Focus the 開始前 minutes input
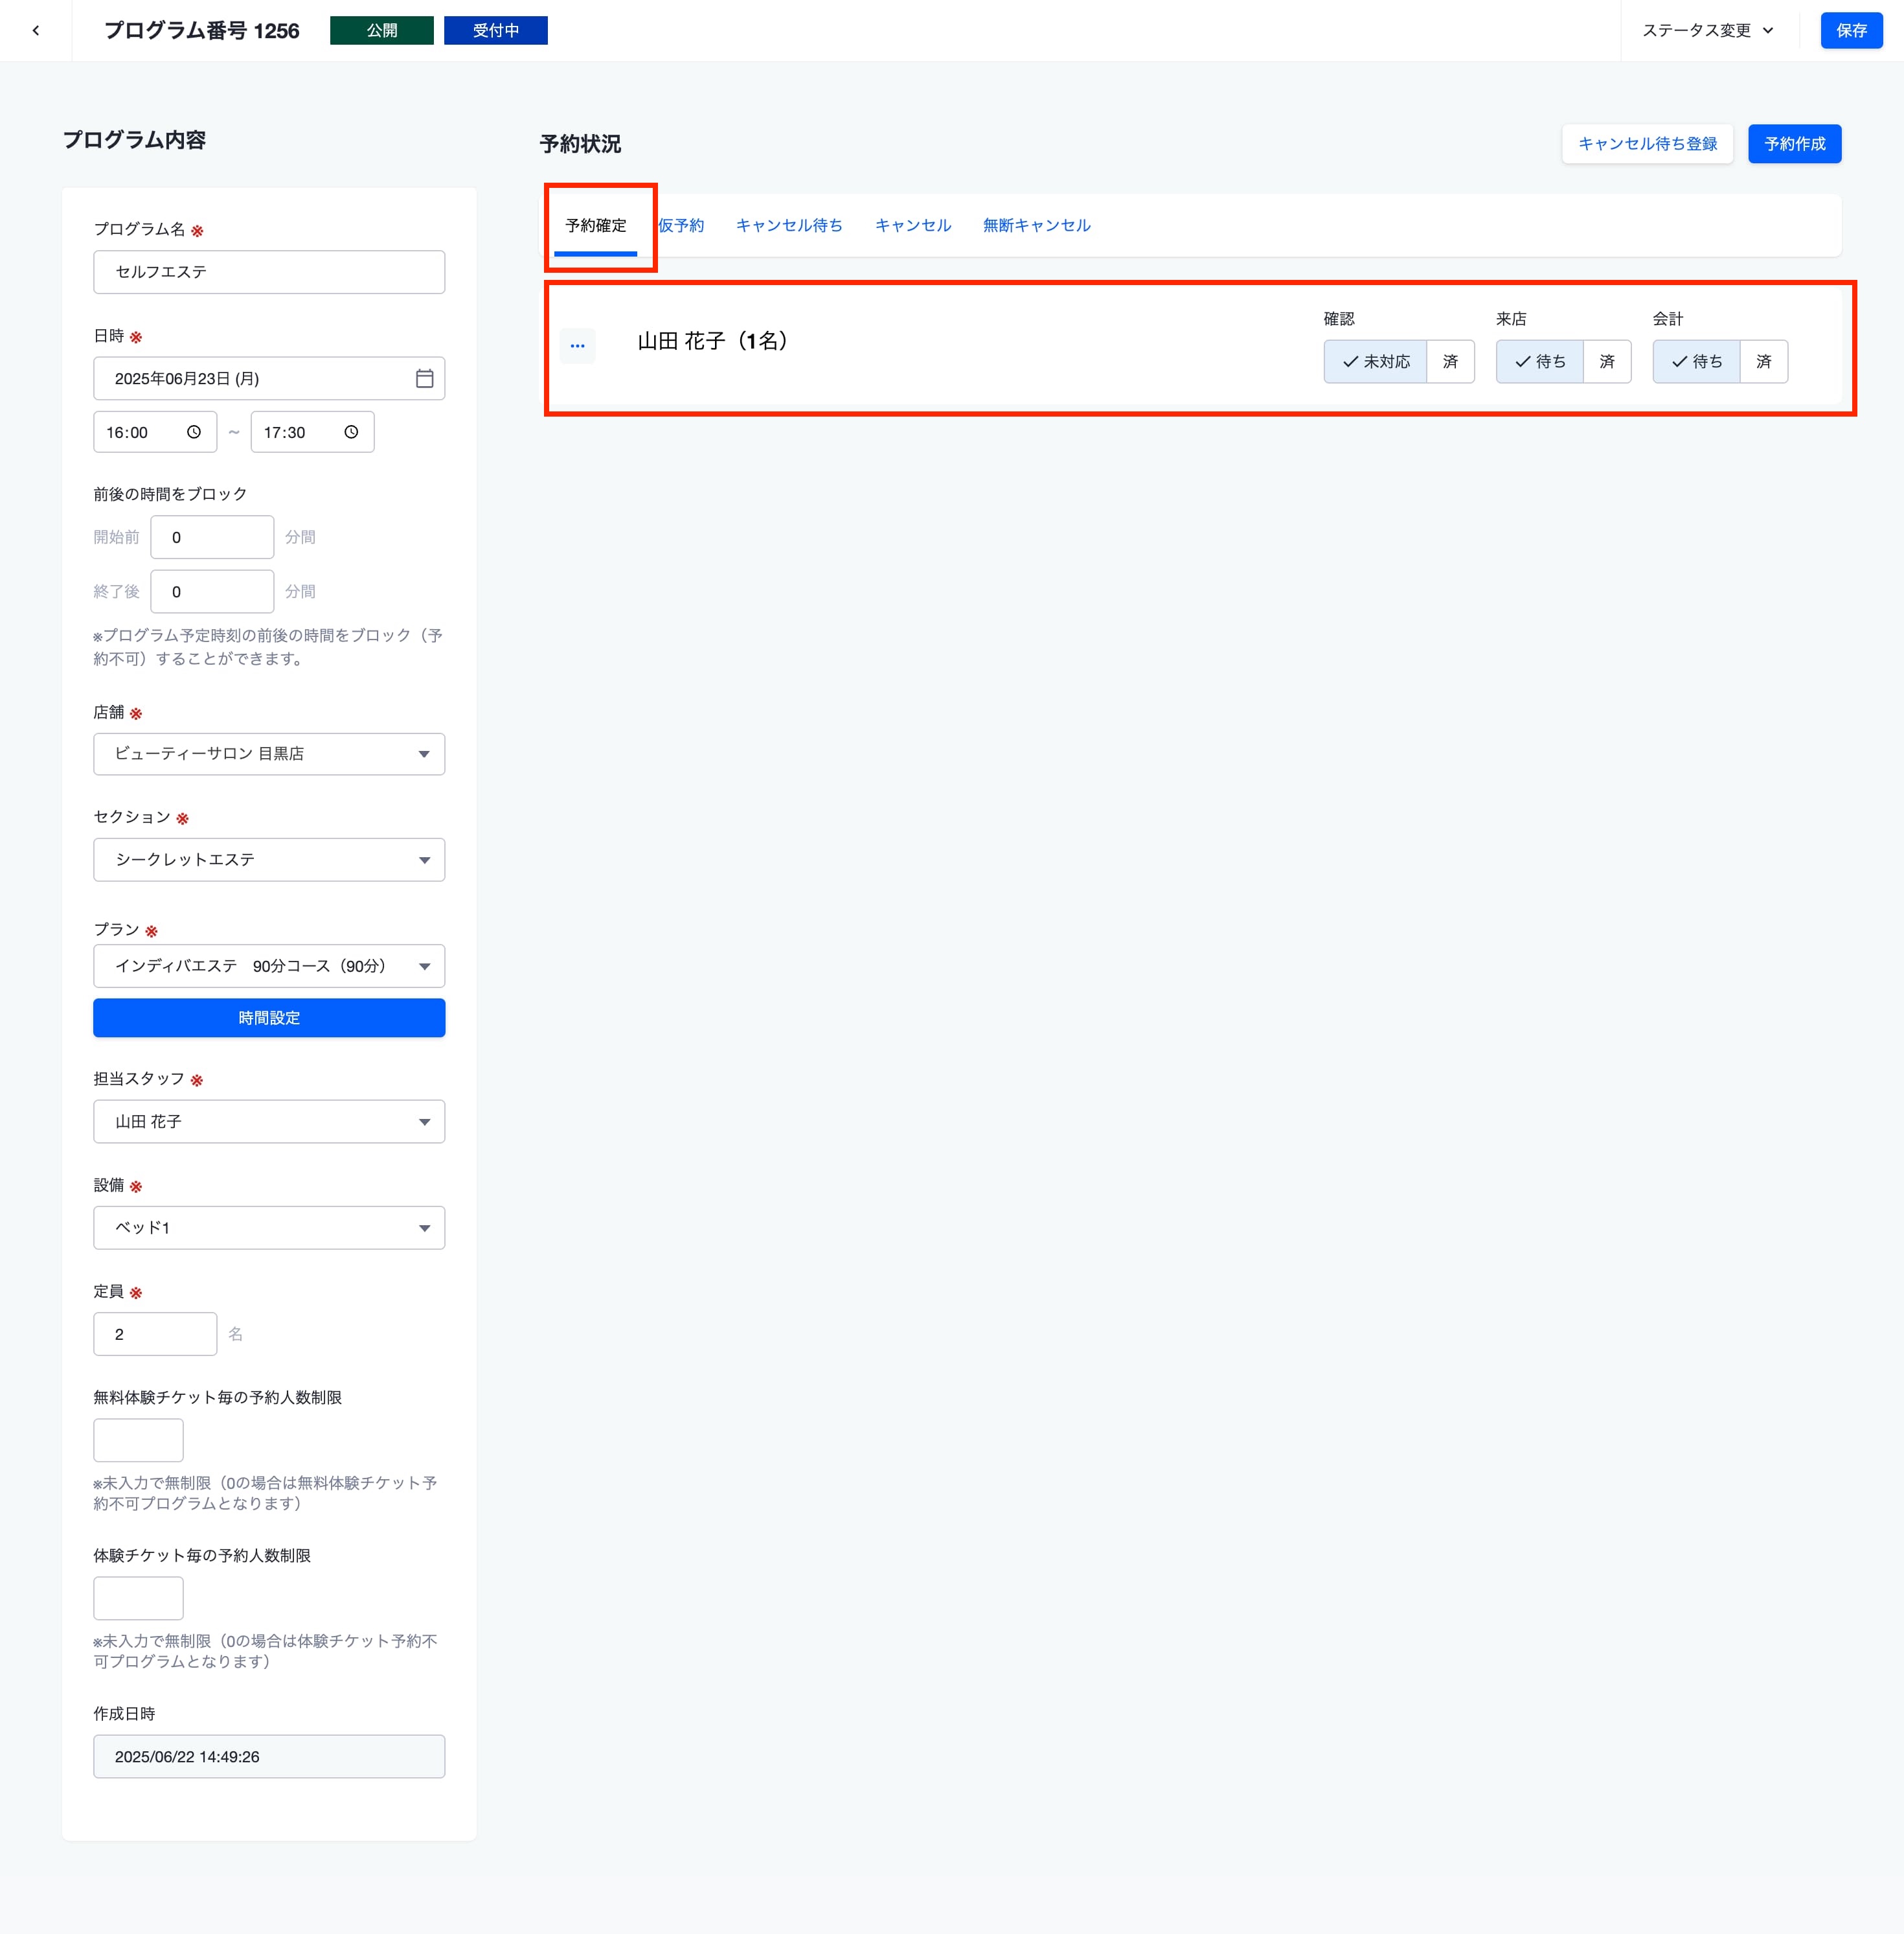The height and width of the screenshot is (1934, 1904). pyautogui.click(x=212, y=537)
